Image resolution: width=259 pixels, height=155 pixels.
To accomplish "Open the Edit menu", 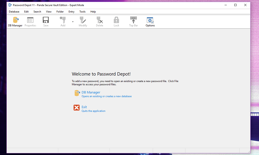I will click(26, 12).
